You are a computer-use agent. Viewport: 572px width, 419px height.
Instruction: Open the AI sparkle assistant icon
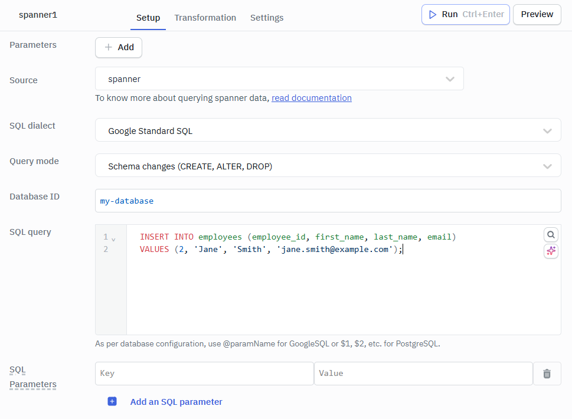tap(551, 251)
